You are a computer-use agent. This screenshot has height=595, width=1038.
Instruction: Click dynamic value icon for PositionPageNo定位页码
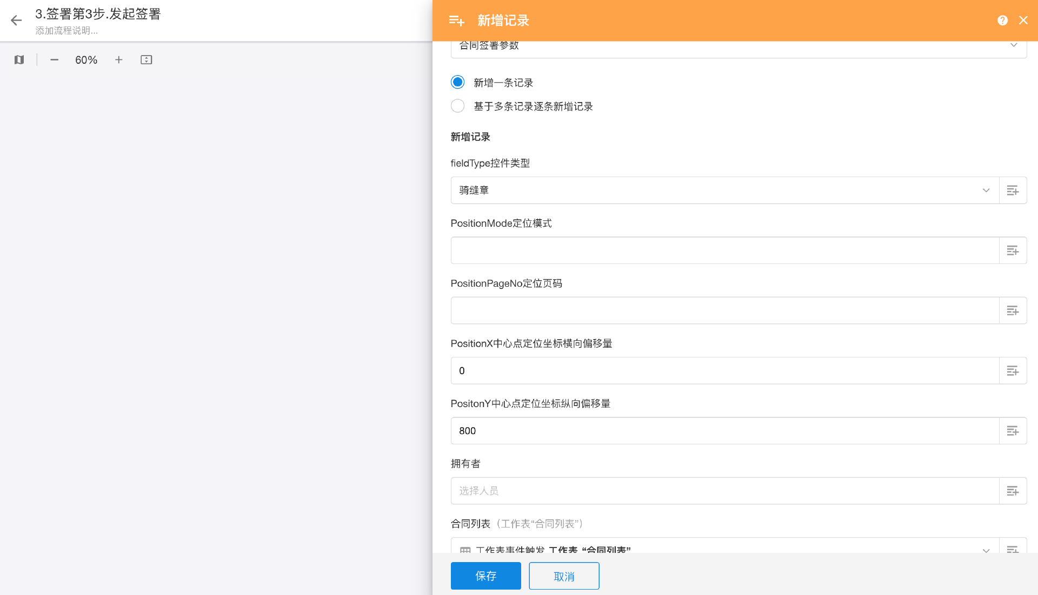1013,311
